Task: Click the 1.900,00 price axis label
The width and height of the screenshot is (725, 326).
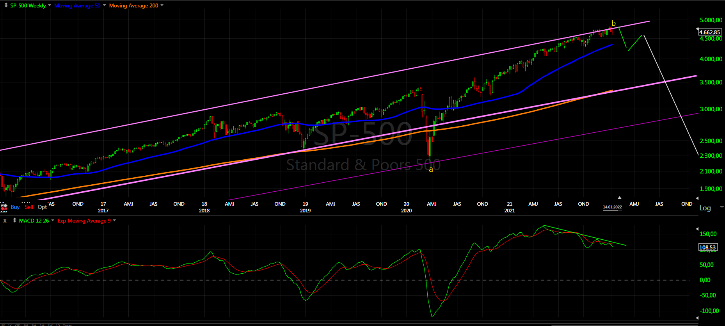Action: click(x=711, y=189)
